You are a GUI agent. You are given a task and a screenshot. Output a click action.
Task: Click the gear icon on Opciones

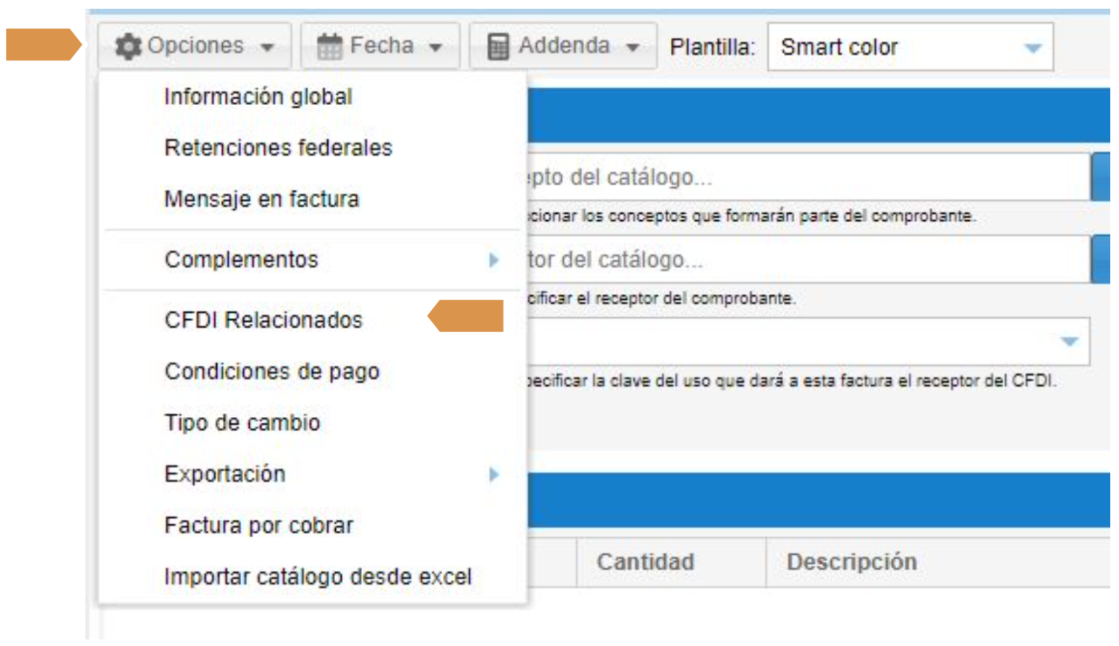[128, 47]
